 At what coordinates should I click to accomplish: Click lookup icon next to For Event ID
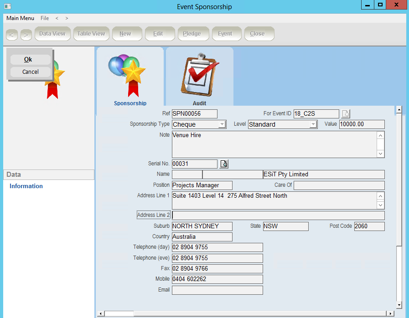click(x=346, y=114)
